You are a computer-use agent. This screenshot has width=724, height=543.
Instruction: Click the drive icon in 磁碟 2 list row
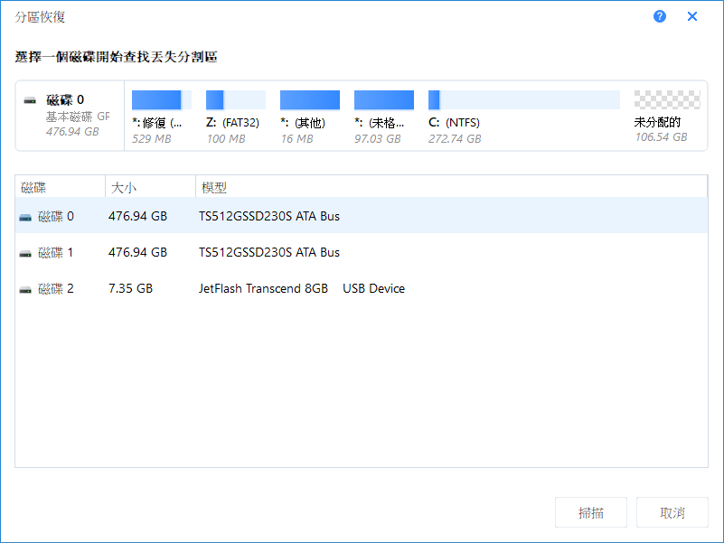click(x=25, y=289)
